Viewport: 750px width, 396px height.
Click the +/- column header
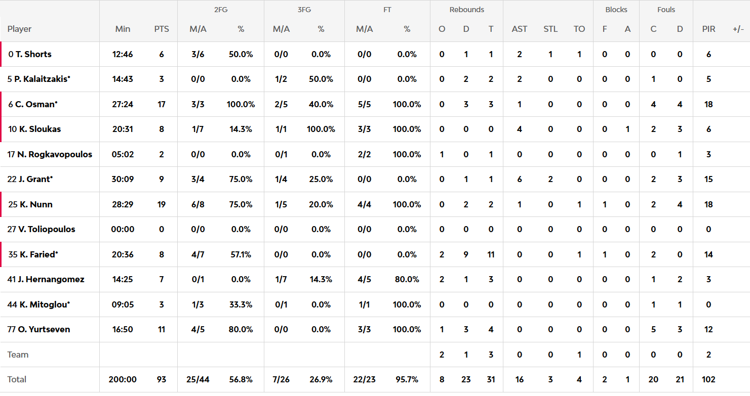pos(738,29)
